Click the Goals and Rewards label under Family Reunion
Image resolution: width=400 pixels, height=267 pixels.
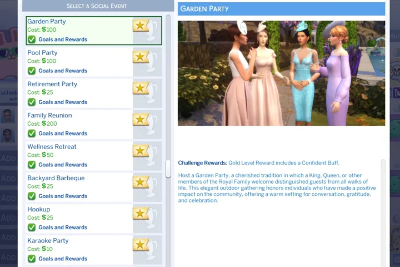(63, 133)
